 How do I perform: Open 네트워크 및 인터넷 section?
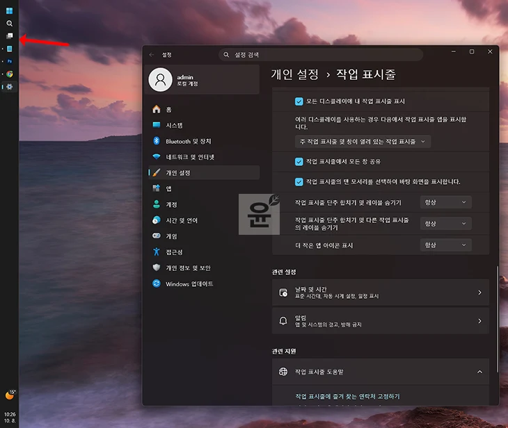click(204, 157)
